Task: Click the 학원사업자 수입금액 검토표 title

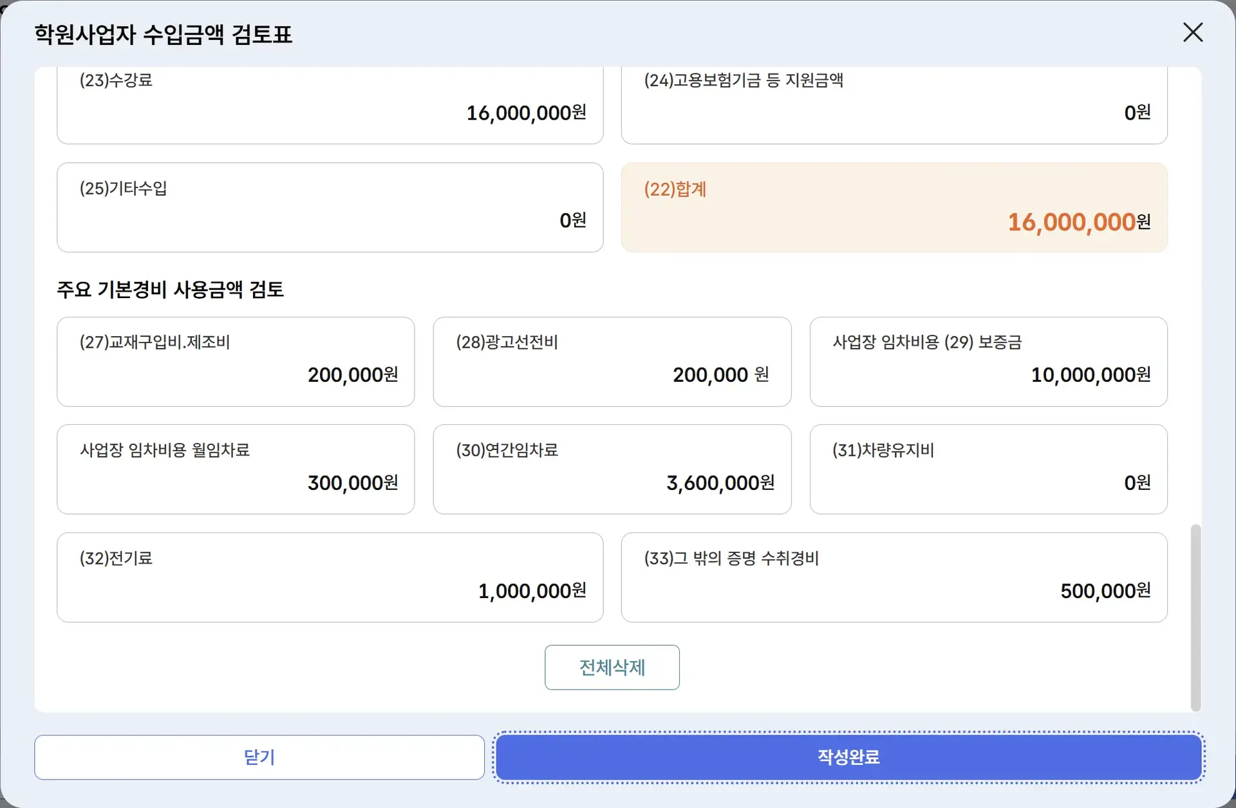Action: point(163,34)
